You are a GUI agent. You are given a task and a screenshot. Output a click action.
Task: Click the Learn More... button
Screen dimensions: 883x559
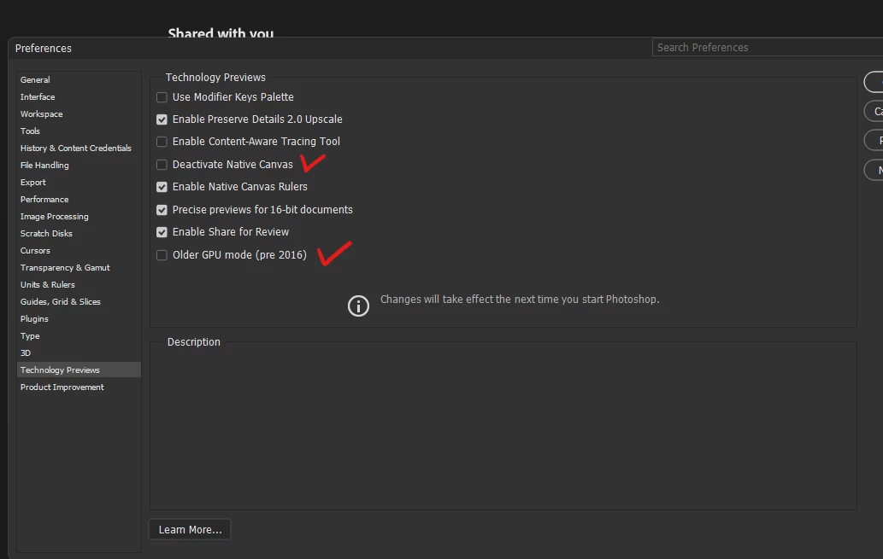click(x=190, y=530)
